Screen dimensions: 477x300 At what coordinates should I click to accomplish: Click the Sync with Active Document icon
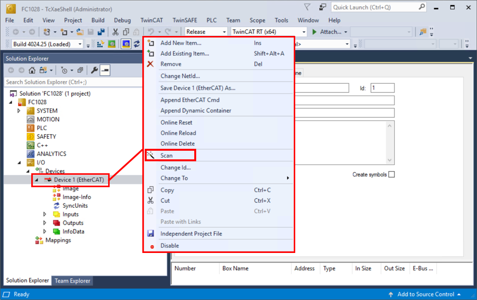click(43, 71)
